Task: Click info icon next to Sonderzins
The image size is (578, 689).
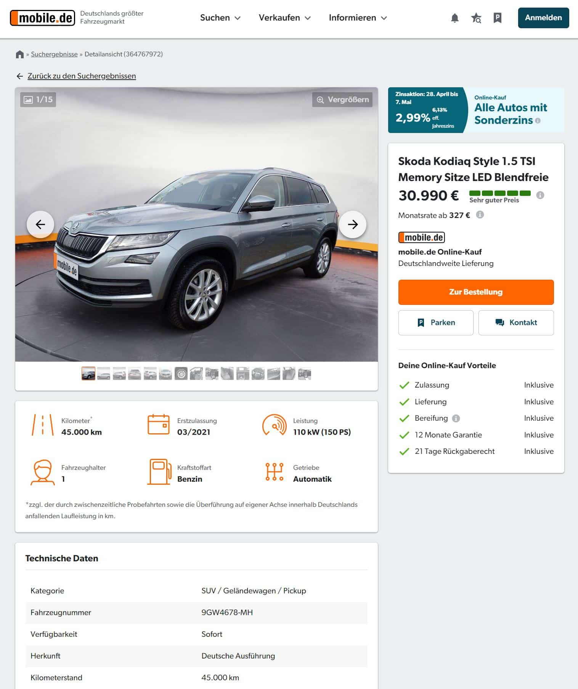Action: coord(538,120)
